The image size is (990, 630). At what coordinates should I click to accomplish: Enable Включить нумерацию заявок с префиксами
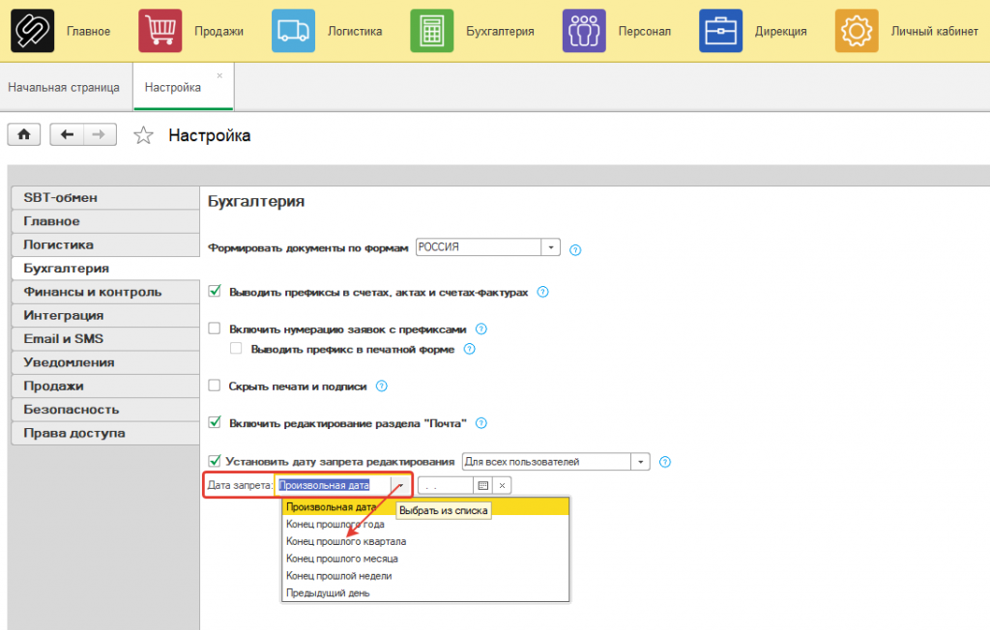click(215, 329)
